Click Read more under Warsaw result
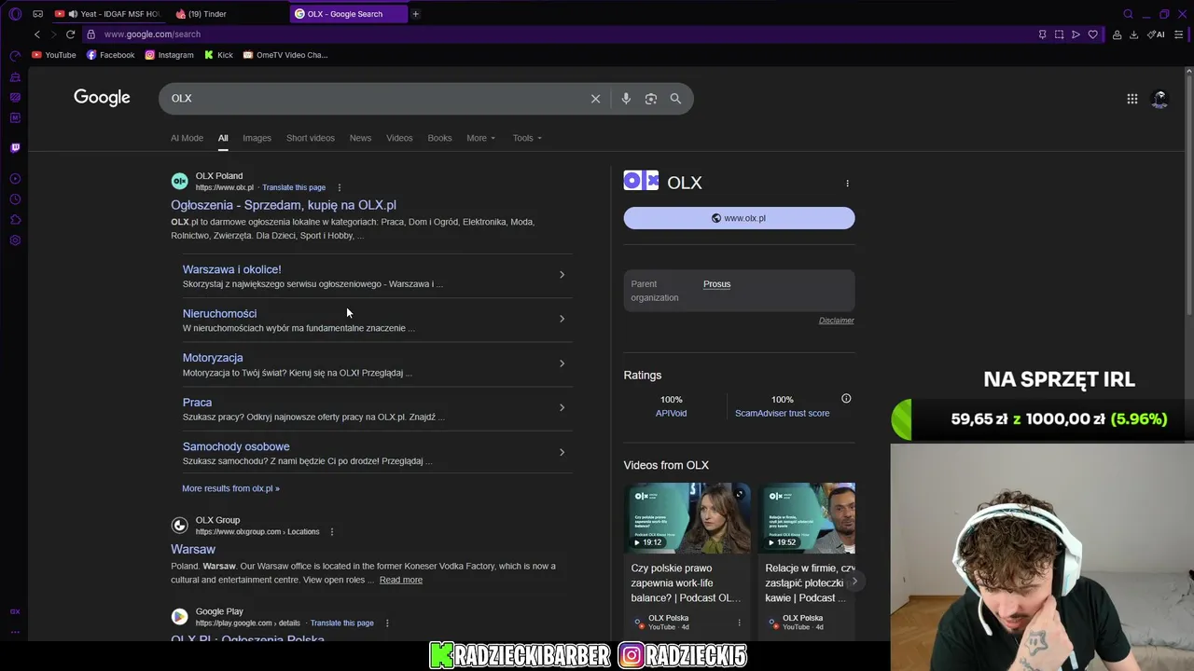 [401, 580]
